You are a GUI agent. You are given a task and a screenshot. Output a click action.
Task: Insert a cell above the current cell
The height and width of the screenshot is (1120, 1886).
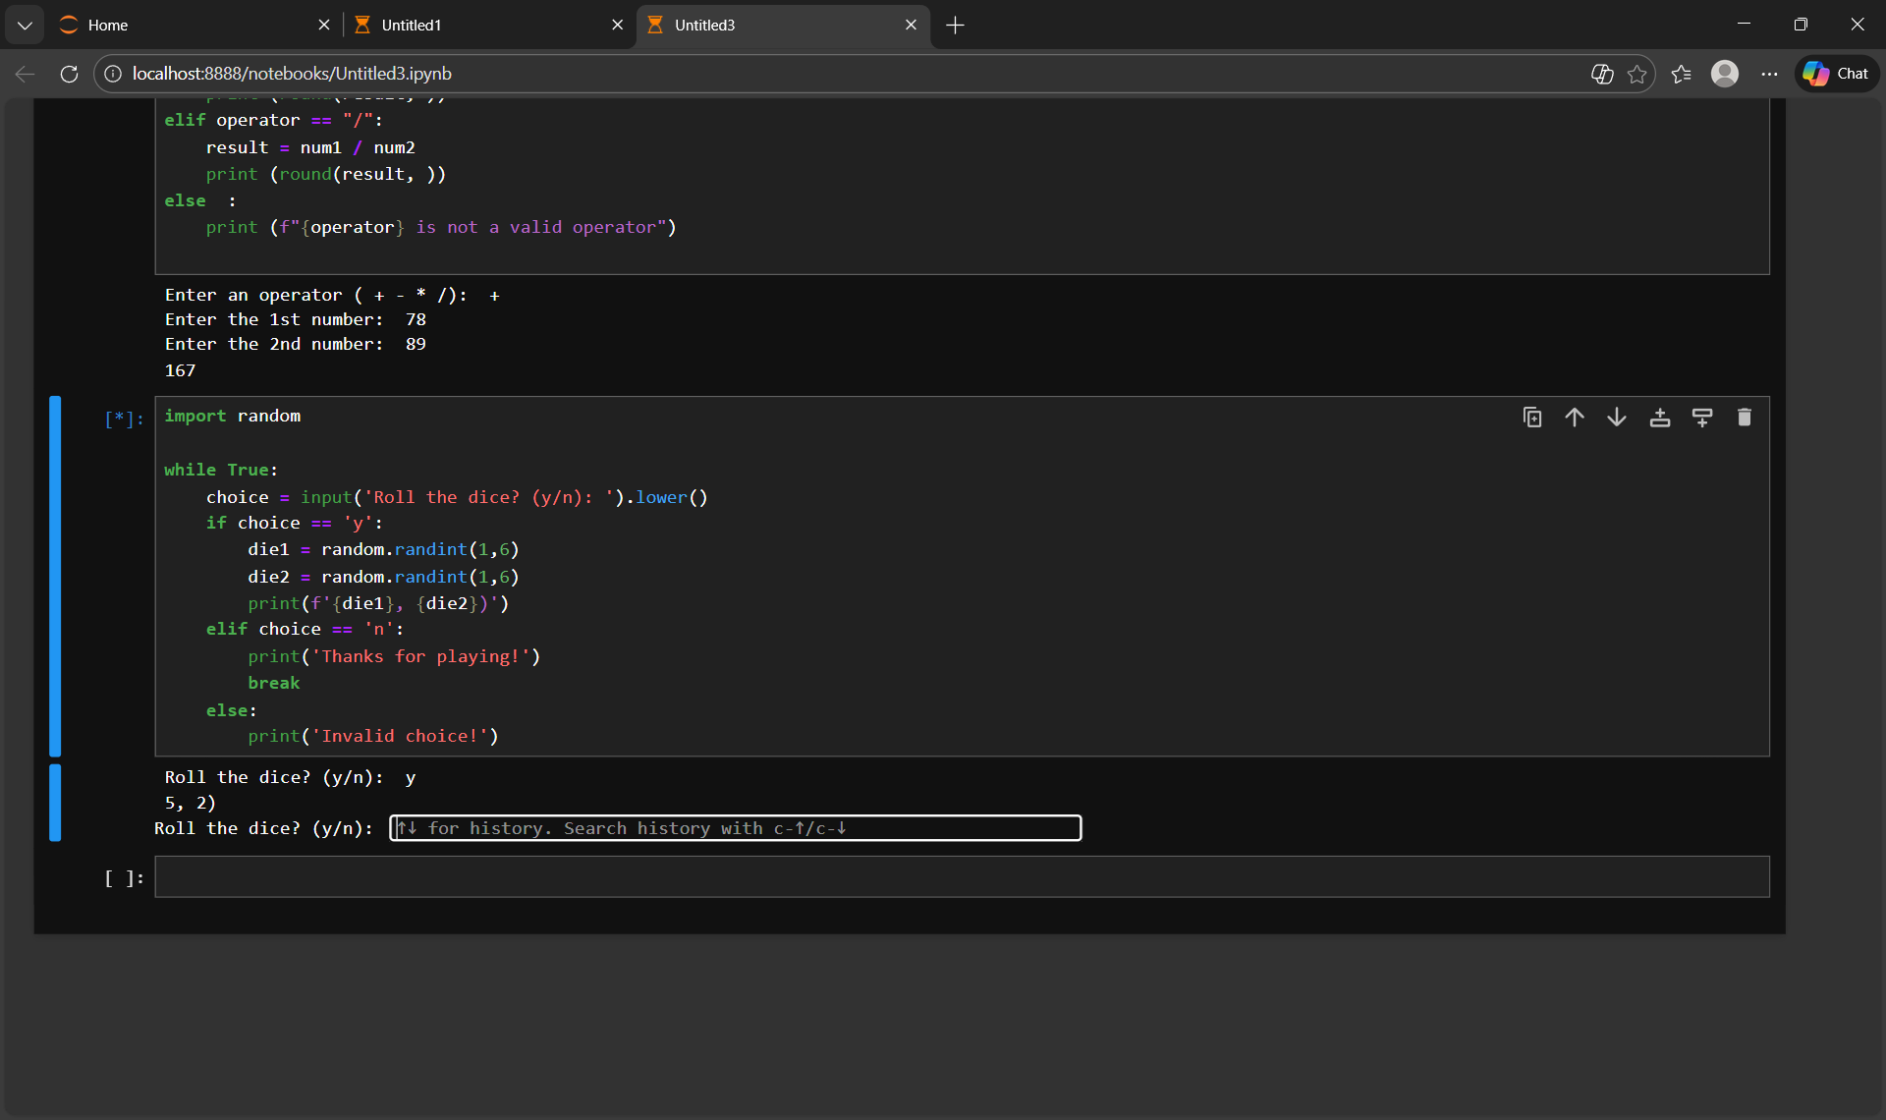[x=1660, y=418]
